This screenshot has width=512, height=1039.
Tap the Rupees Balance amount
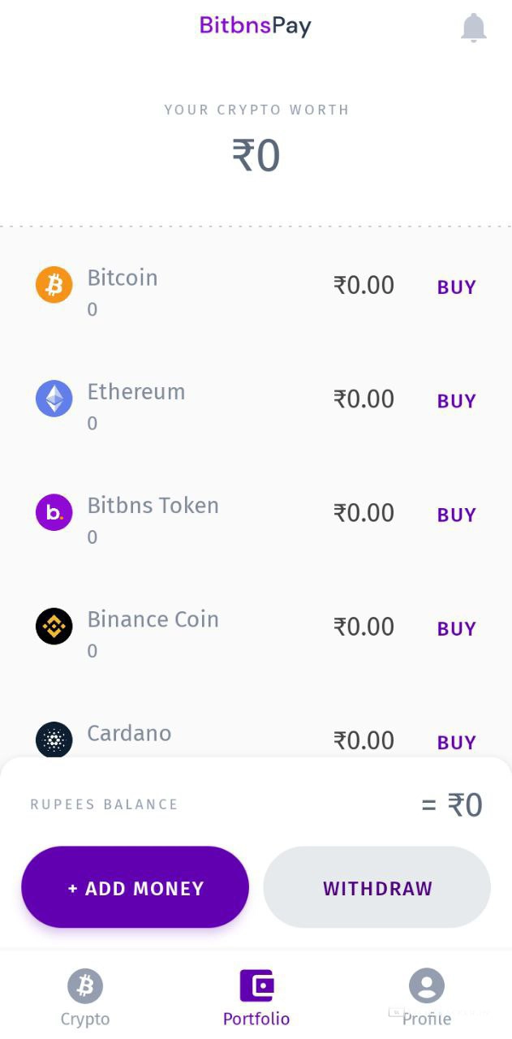pos(453,805)
